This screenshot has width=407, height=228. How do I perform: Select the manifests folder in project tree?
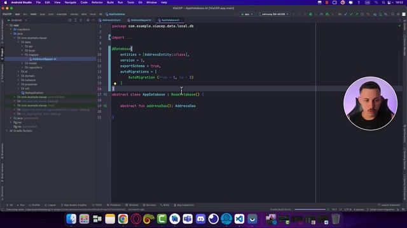(x=22, y=30)
